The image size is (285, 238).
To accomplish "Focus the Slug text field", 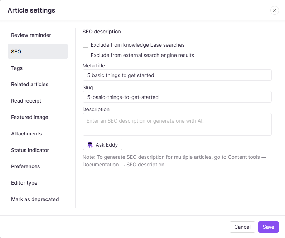I will tap(177, 97).
